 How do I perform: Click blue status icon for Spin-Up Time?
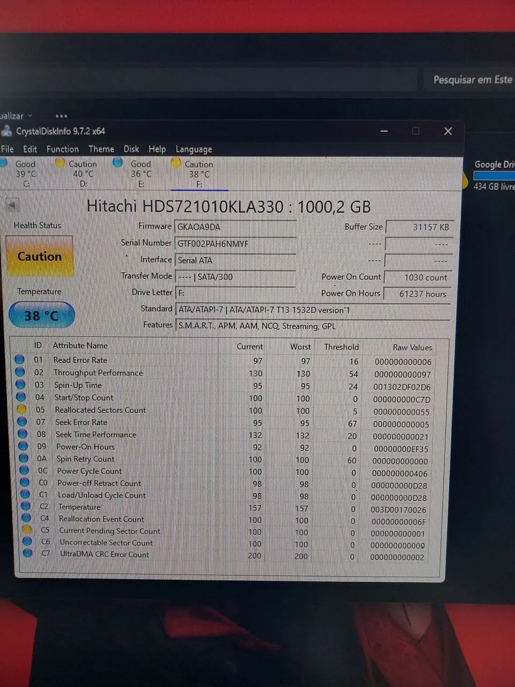tap(20, 384)
